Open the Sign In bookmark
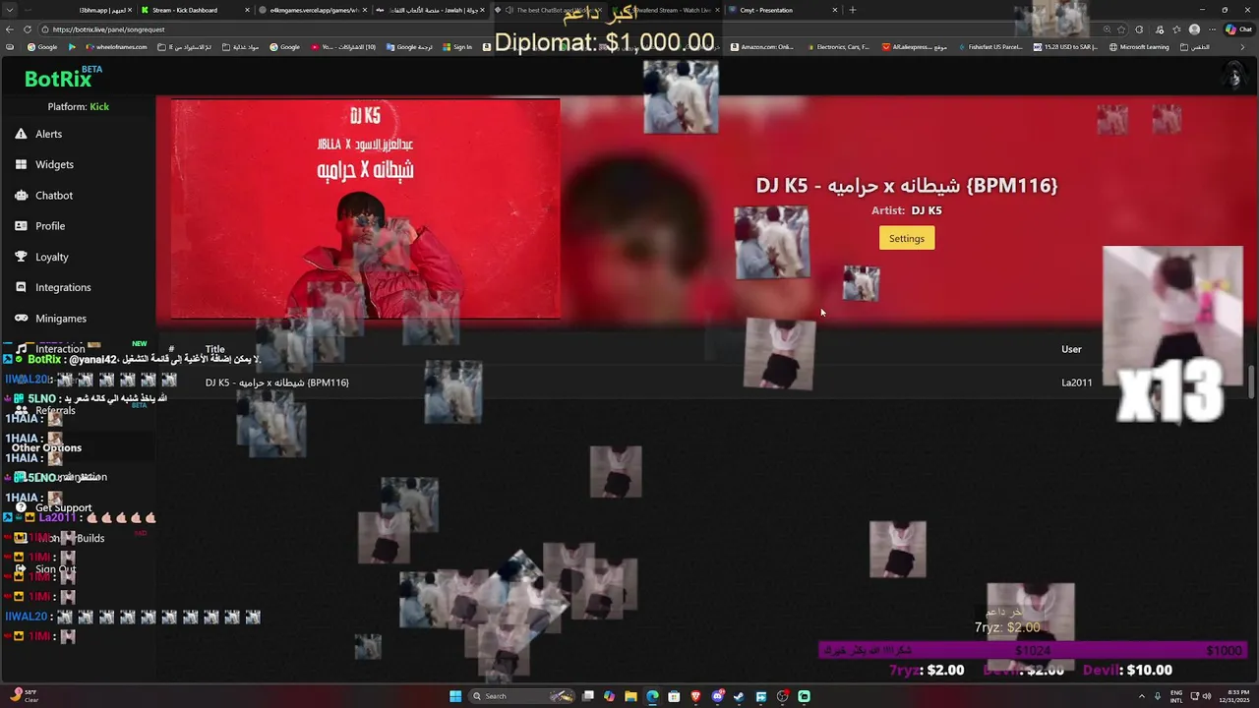This screenshot has width=1259, height=708. pos(457,47)
